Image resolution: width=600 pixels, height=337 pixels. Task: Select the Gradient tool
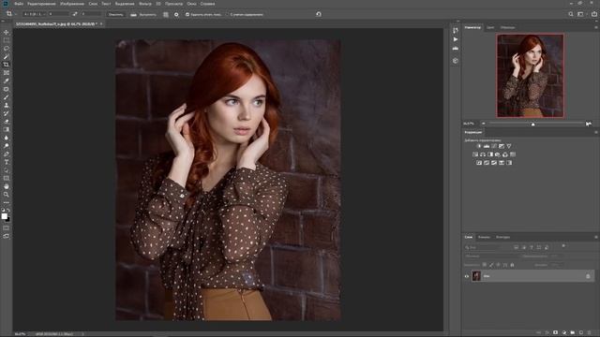coord(7,129)
